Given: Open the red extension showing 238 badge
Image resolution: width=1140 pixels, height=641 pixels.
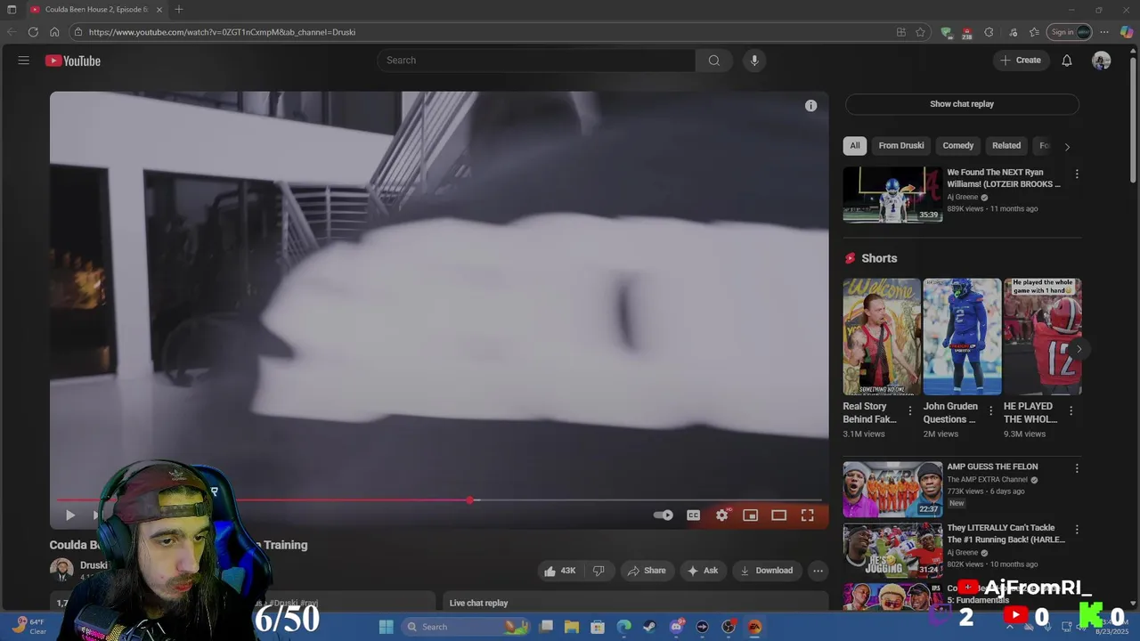Looking at the screenshot, I should point(966,33).
